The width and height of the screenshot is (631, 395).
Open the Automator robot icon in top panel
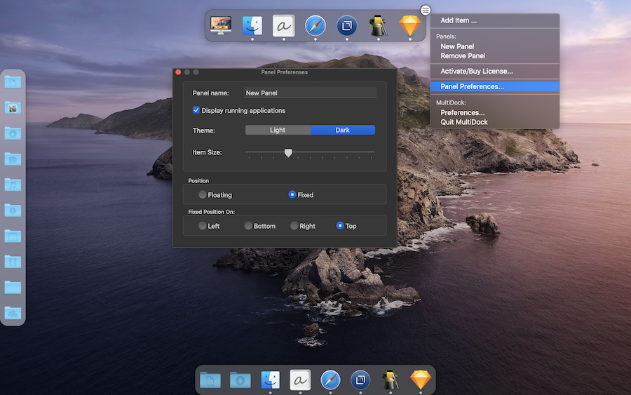(x=379, y=26)
